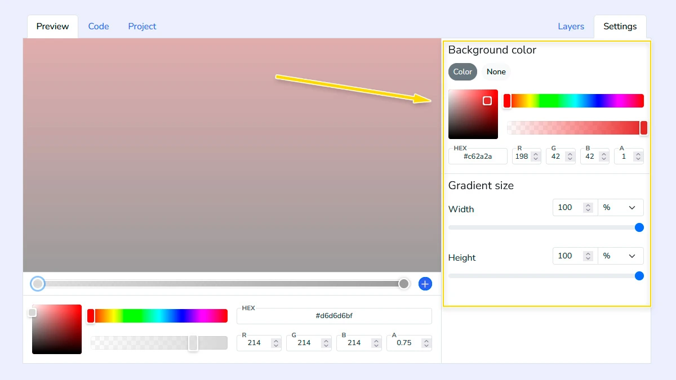Switch to the Preview tab

[x=52, y=26]
